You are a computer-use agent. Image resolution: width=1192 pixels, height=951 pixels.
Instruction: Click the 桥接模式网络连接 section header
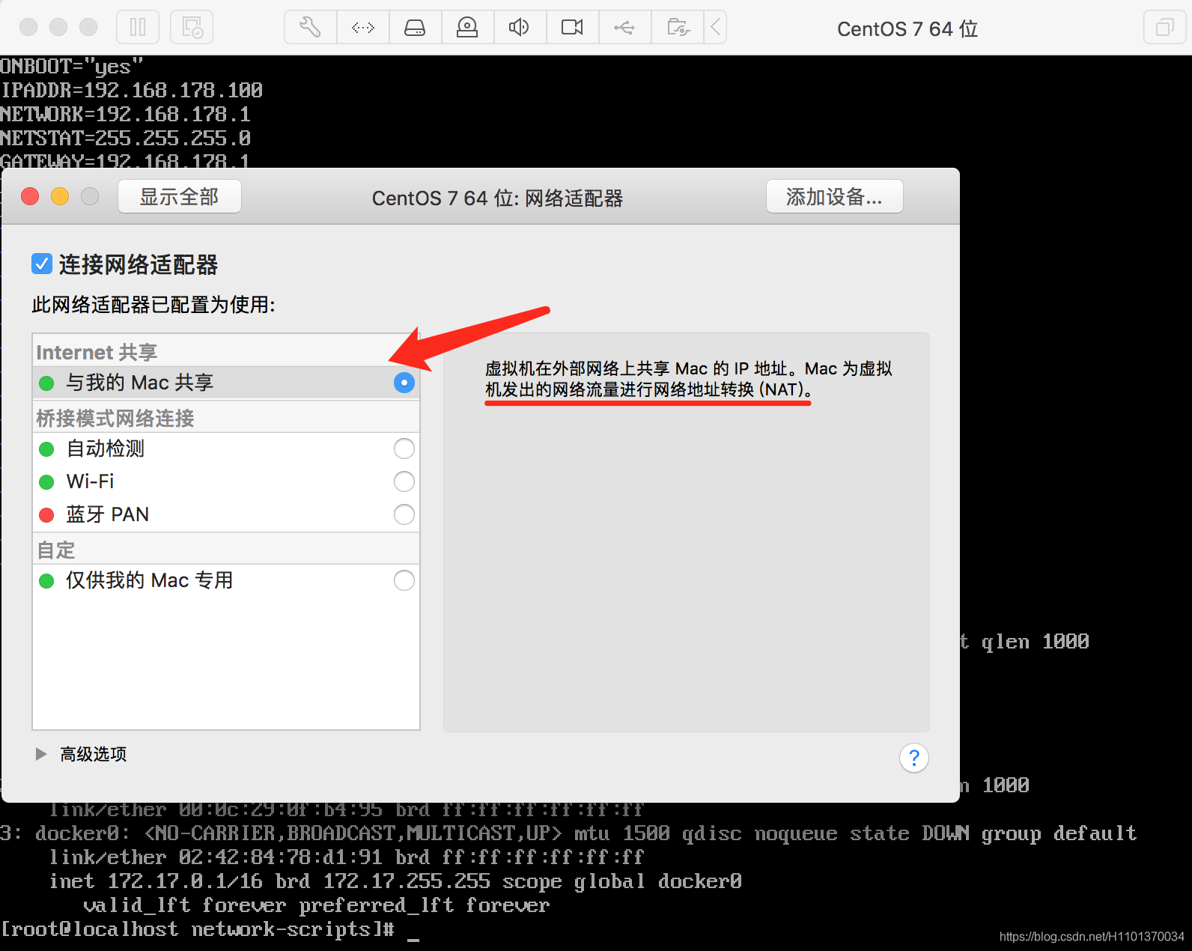tap(115, 418)
